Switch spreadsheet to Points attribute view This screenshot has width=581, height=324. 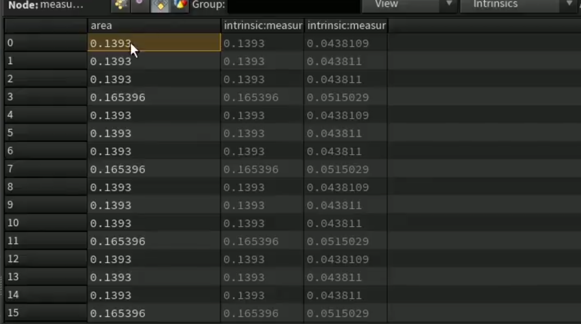[121, 4]
